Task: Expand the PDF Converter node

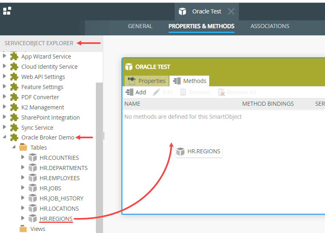Action: [x=4, y=96]
